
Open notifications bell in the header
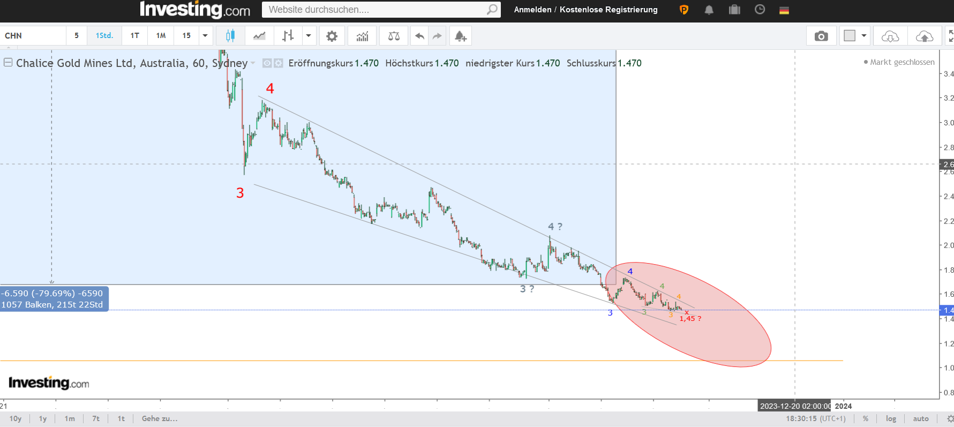pos(709,10)
